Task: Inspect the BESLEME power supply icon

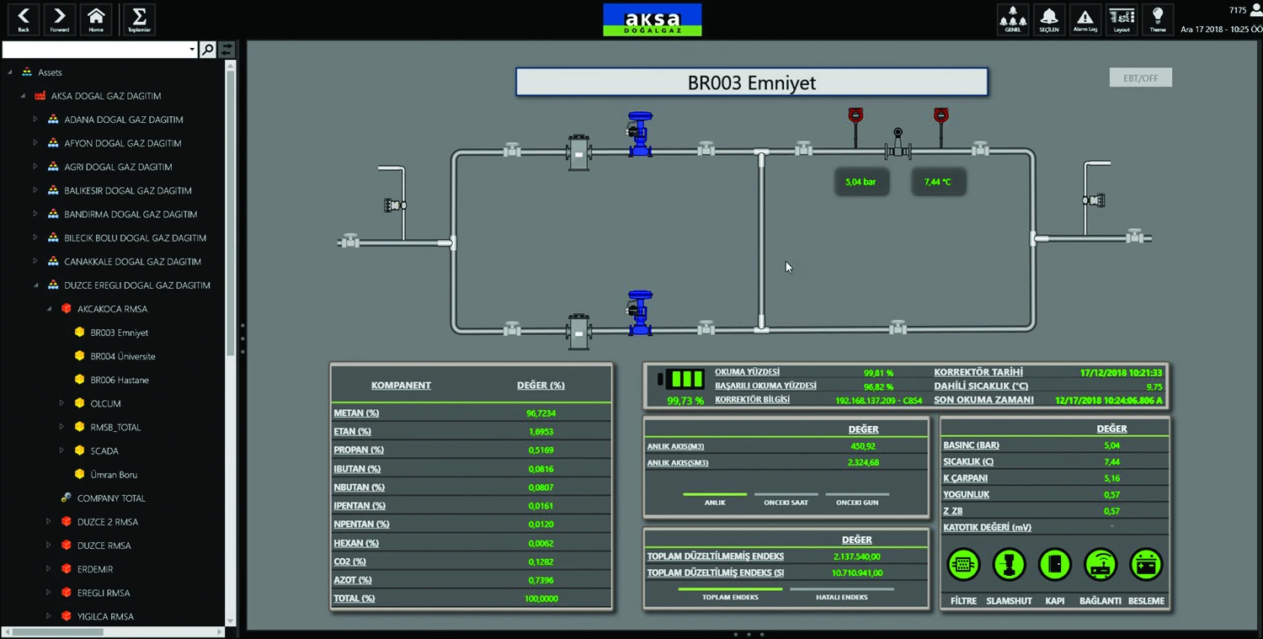Action: [1147, 565]
